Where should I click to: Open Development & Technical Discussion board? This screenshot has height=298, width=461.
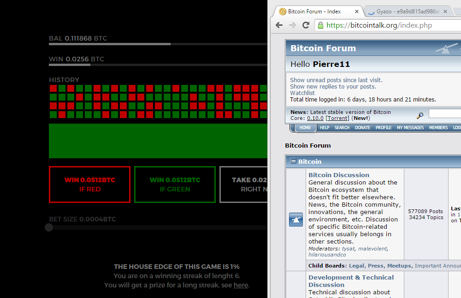coord(351,281)
